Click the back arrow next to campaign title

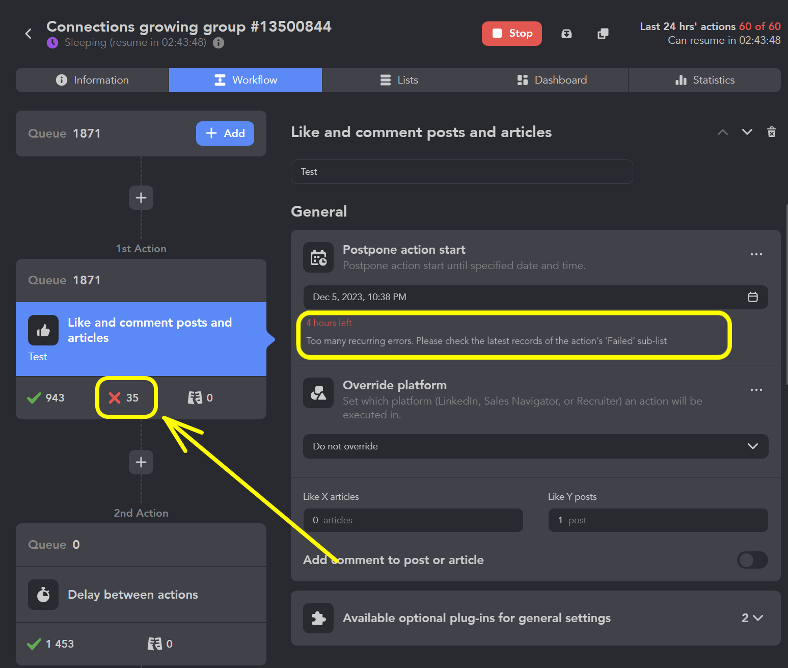coord(29,34)
